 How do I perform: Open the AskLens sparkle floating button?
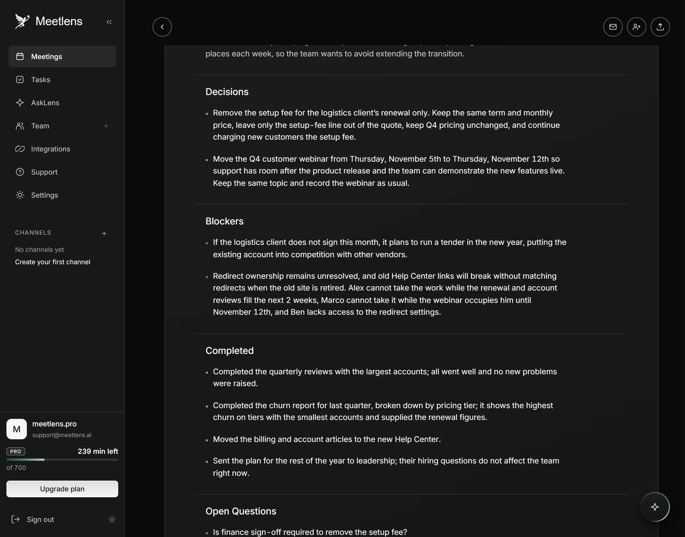655,507
